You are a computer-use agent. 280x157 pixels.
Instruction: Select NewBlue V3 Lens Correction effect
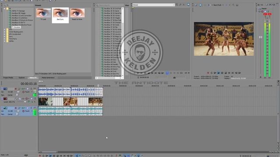21,16
